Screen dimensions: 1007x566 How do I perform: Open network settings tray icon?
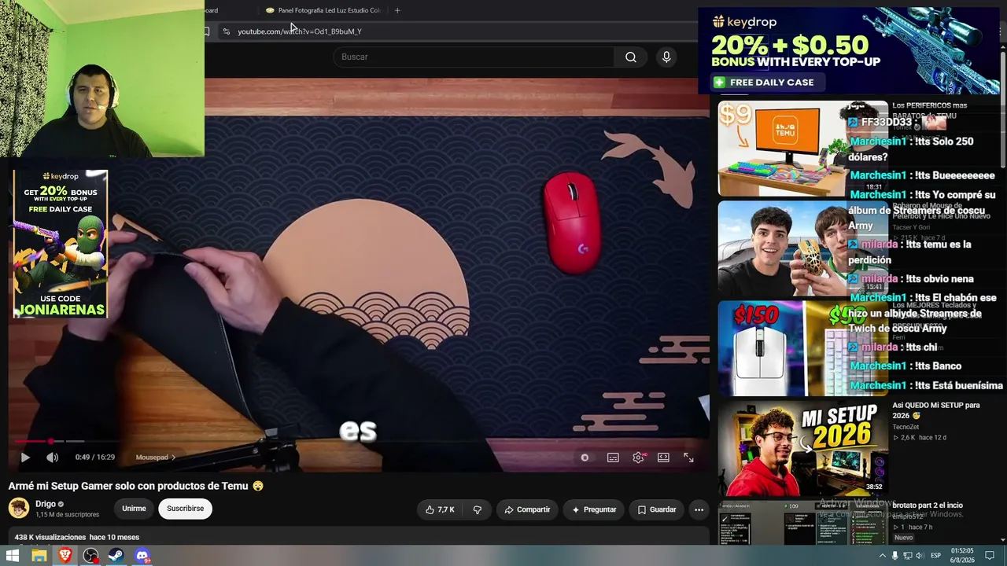click(x=908, y=556)
